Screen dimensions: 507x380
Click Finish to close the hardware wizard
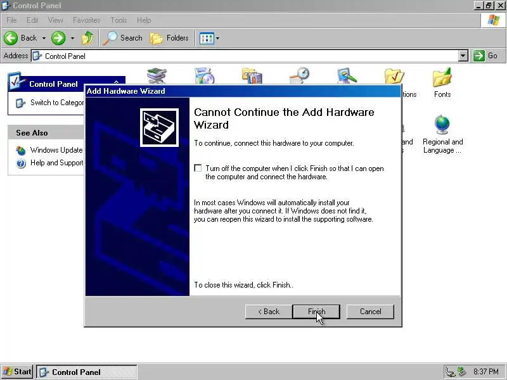coord(316,312)
